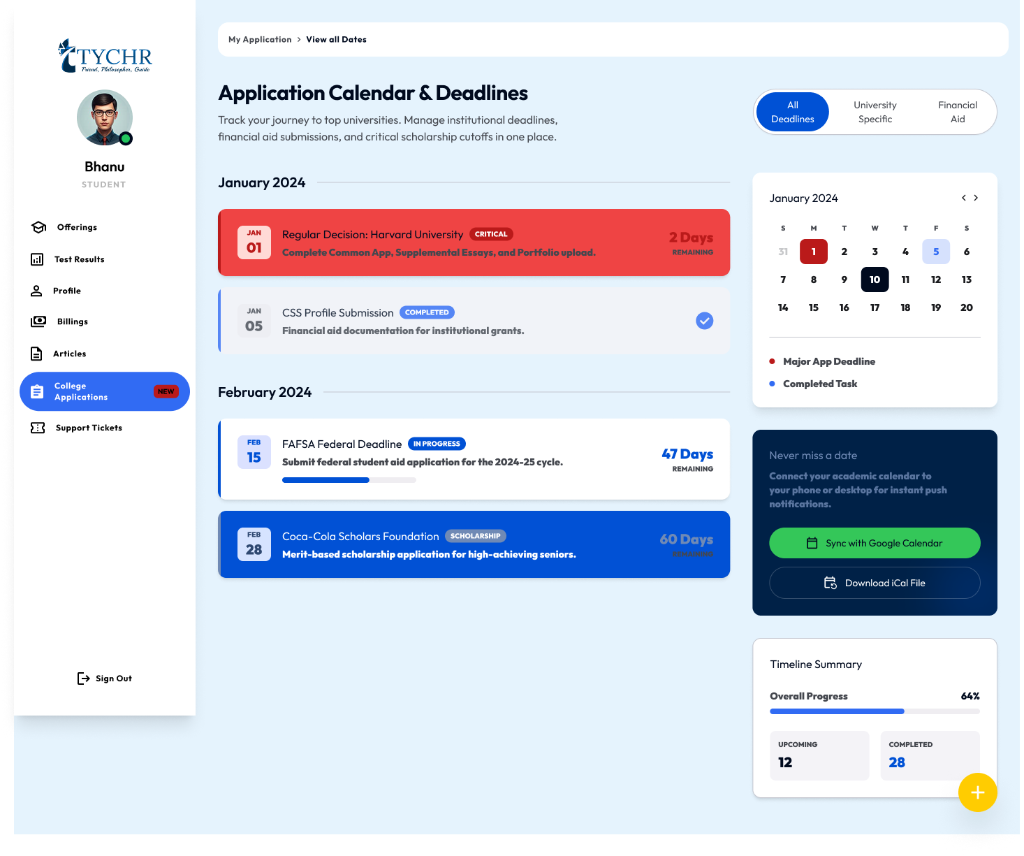Image resolution: width=1024 pixels, height=856 pixels.
Task: Toggle CSS Profile Submission completed checkmark
Action: tap(705, 321)
